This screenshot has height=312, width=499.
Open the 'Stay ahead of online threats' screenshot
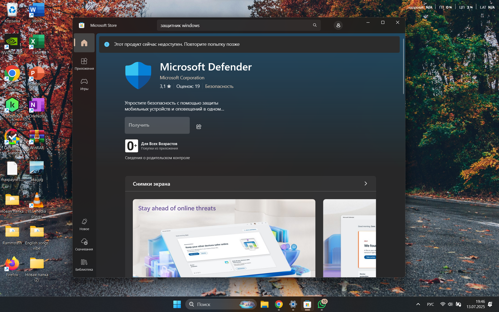click(224, 238)
